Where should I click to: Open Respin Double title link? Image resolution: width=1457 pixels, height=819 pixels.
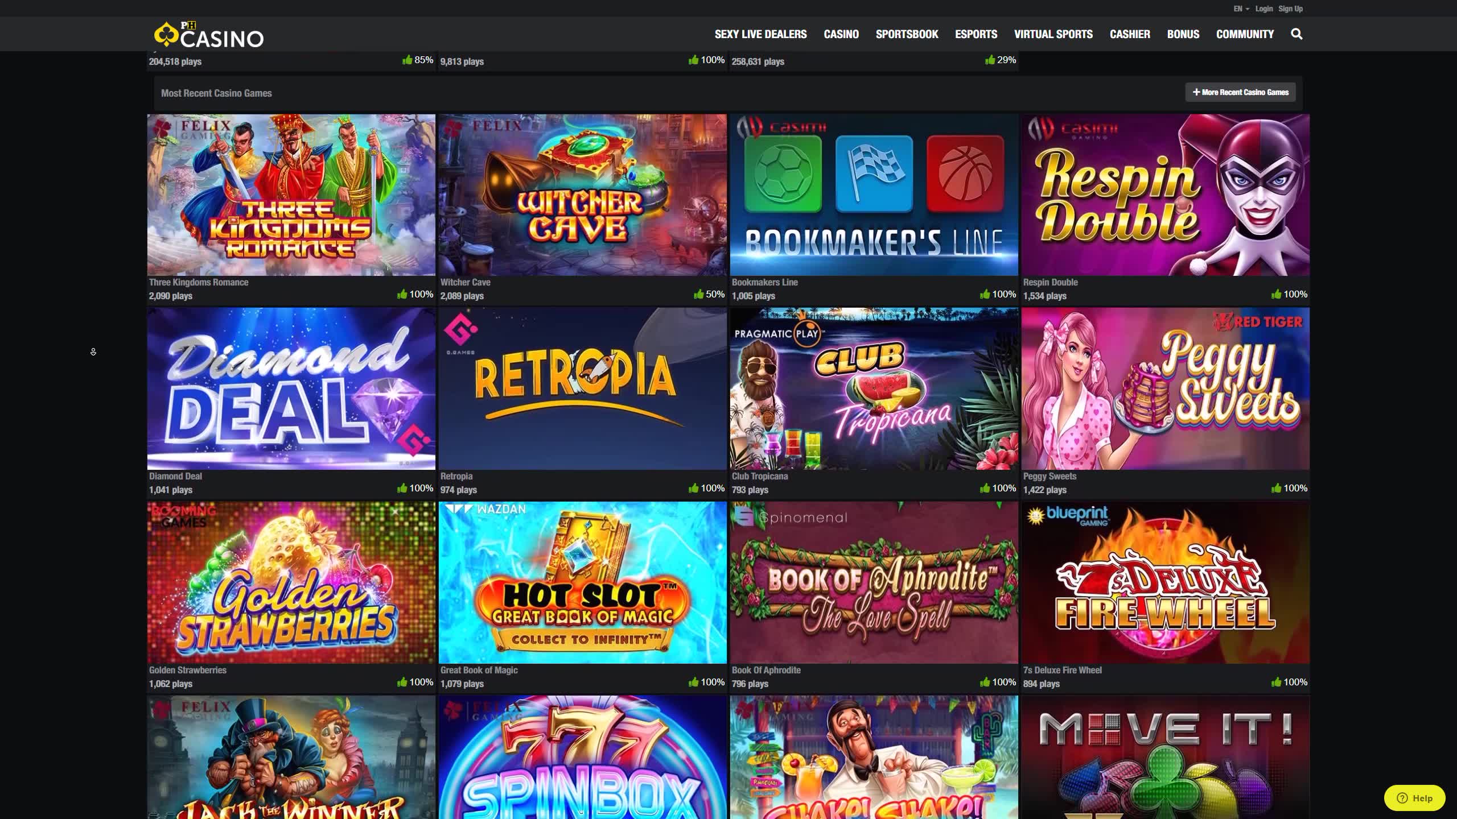[x=1050, y=282]
